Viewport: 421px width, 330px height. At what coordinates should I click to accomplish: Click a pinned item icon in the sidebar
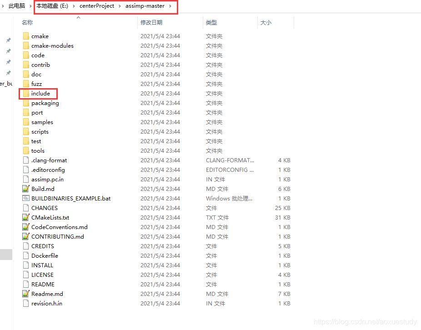coord(8,40)
